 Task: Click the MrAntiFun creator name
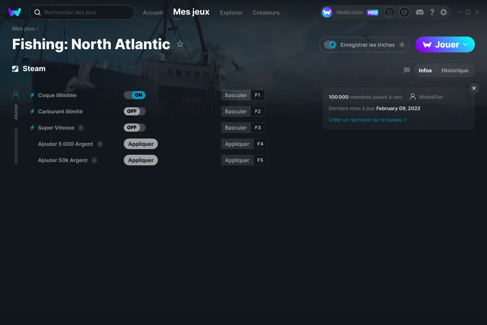[x=431, y=97]
